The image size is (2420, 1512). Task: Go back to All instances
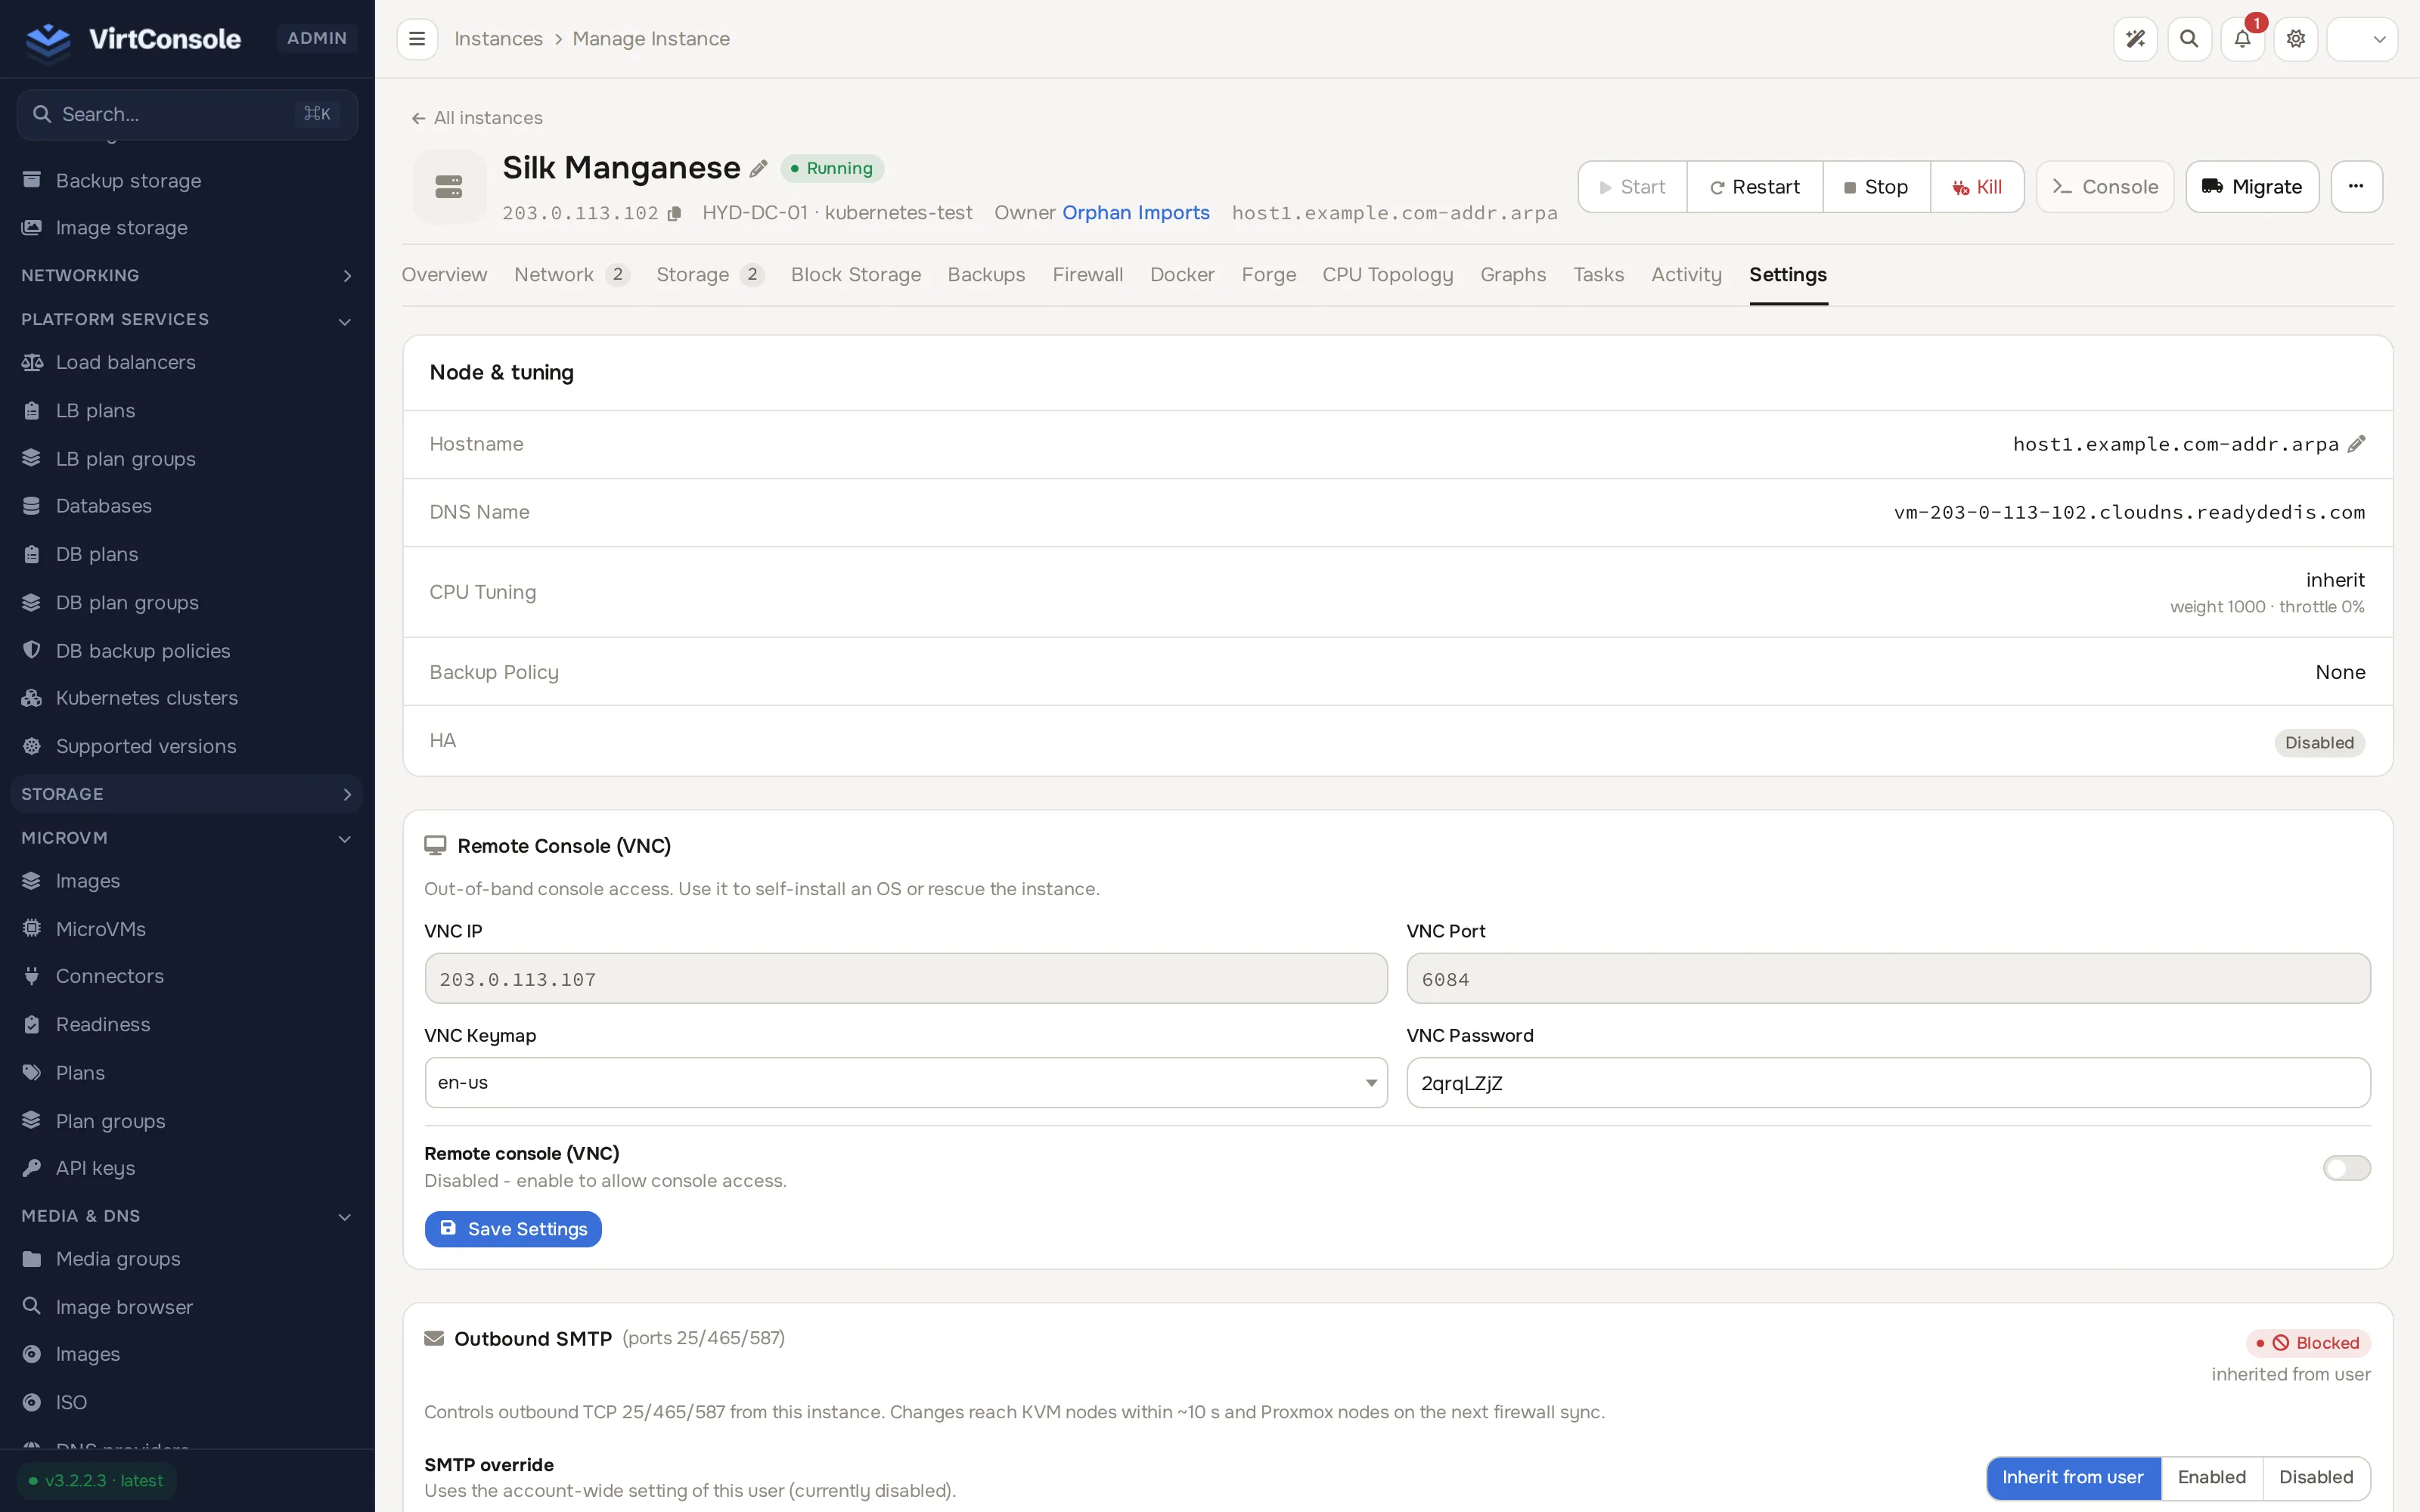tap(477, 118)
